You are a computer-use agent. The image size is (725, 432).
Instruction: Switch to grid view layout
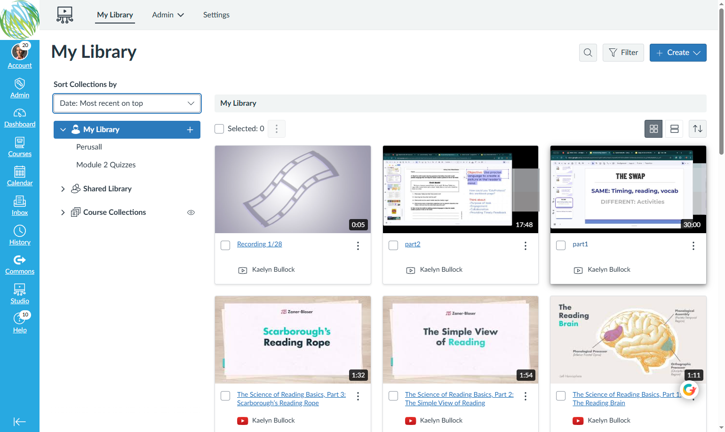coord(653,129)
